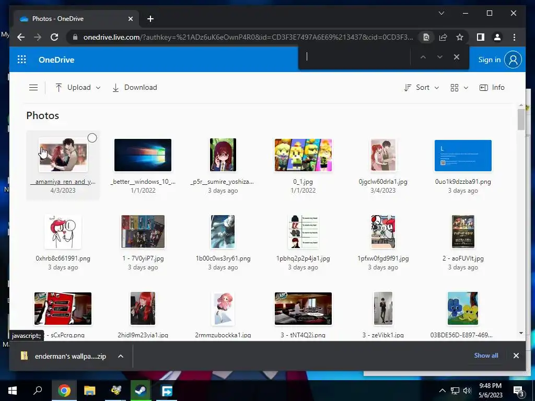
Task: Open the view layout options dropdown
Action: tap(459, 88)
